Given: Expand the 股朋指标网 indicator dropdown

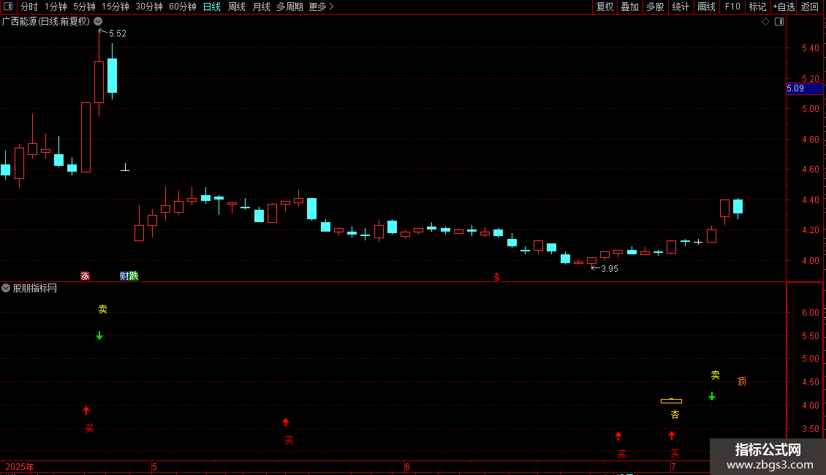Looking at the screenshot, I should (6, 288).
